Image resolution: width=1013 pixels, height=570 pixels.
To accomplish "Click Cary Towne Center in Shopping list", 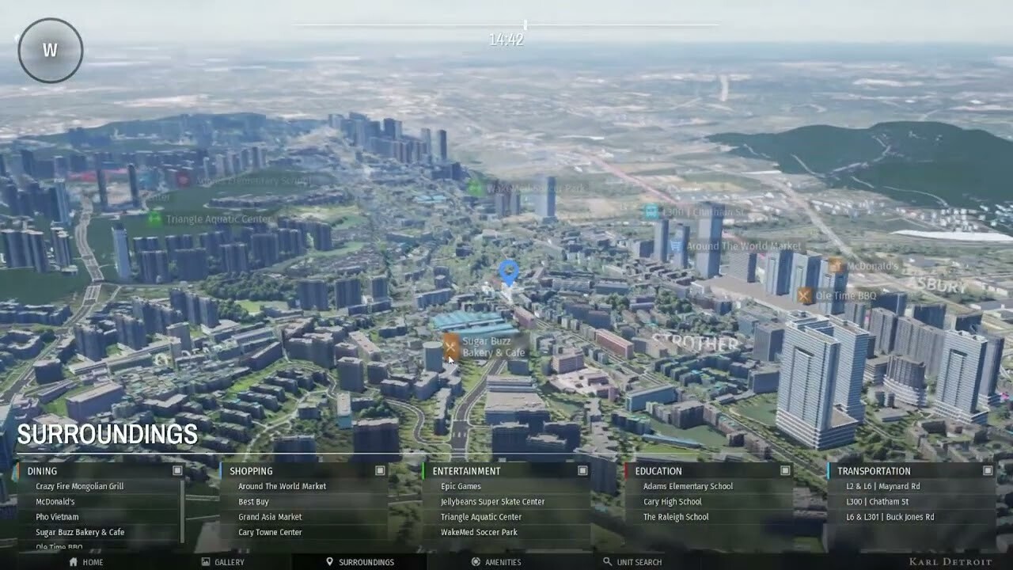I will click(271, 532).
